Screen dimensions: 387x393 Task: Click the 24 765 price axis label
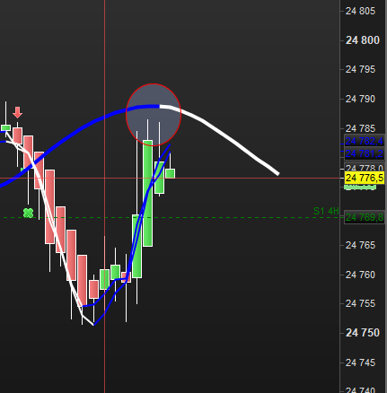360,245
